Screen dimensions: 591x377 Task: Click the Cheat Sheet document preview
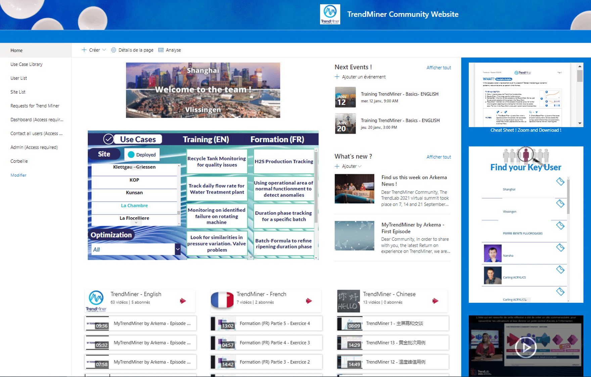coord(523,95)
